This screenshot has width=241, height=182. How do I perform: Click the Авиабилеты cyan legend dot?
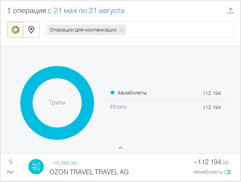pos(112,93)
